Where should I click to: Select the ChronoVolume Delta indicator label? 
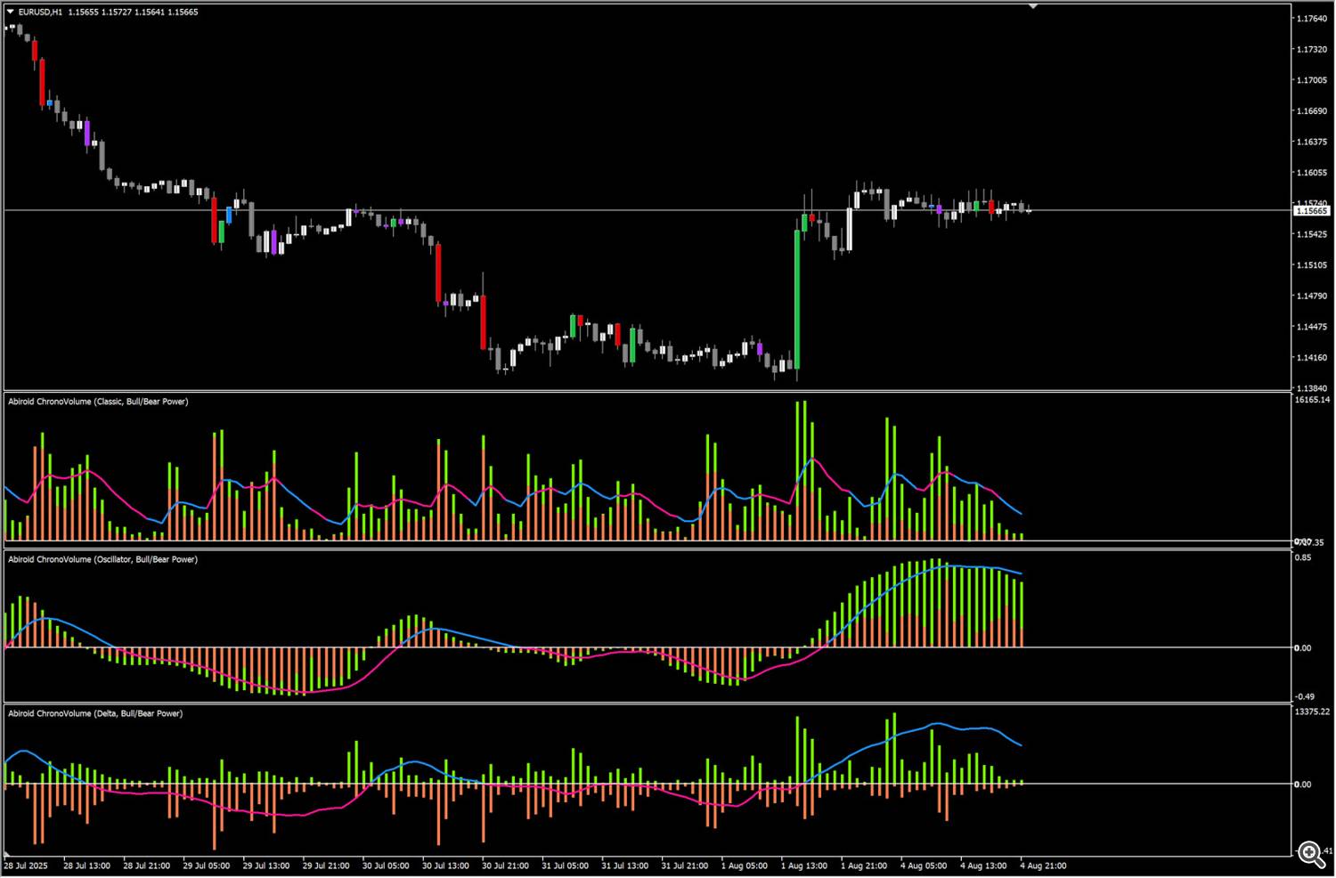(x=95, y=713)
